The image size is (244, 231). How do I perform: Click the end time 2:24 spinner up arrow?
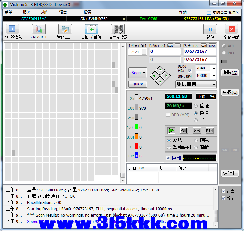point(144,50)
